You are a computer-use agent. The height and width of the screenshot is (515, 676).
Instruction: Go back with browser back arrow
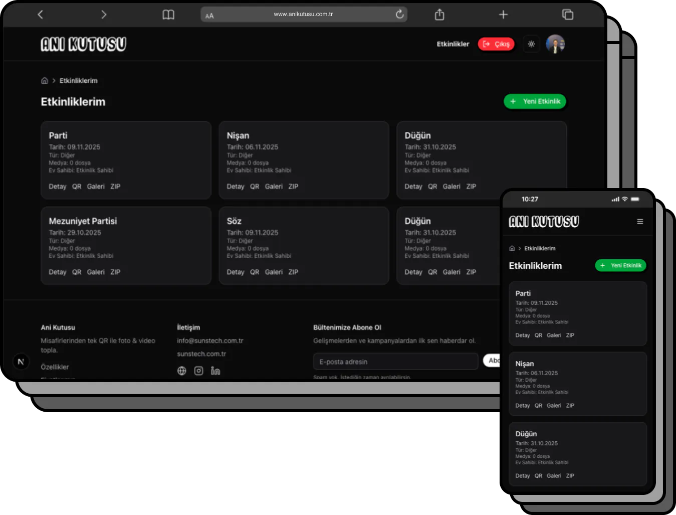tap(41, 15)
